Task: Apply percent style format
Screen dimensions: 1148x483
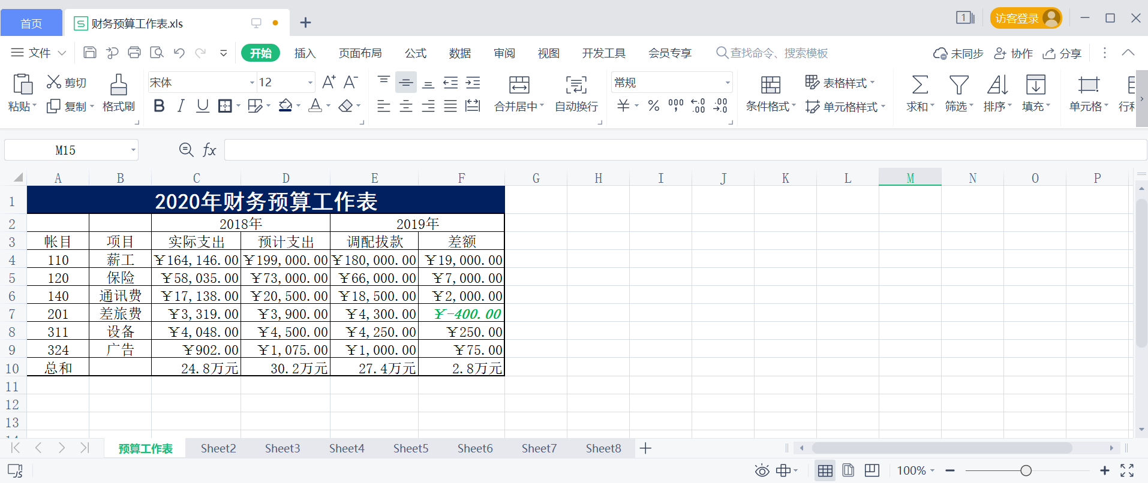Action: [654, 106]
